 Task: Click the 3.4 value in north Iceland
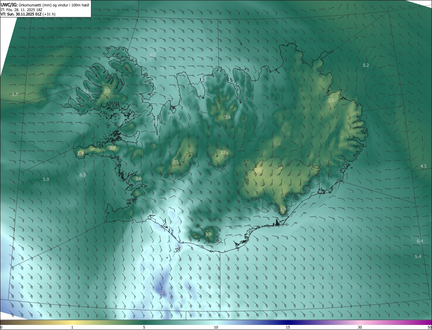pos(227,117)
